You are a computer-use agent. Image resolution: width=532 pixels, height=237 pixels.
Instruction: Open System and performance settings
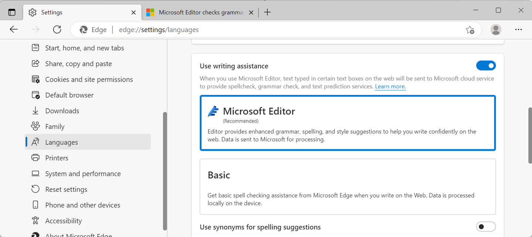tap(83, 174)
